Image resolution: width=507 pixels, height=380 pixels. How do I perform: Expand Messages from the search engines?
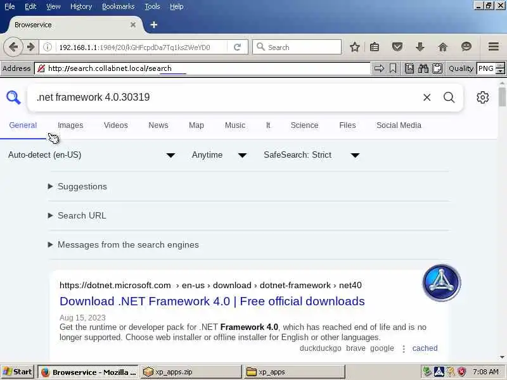[123, 244]
